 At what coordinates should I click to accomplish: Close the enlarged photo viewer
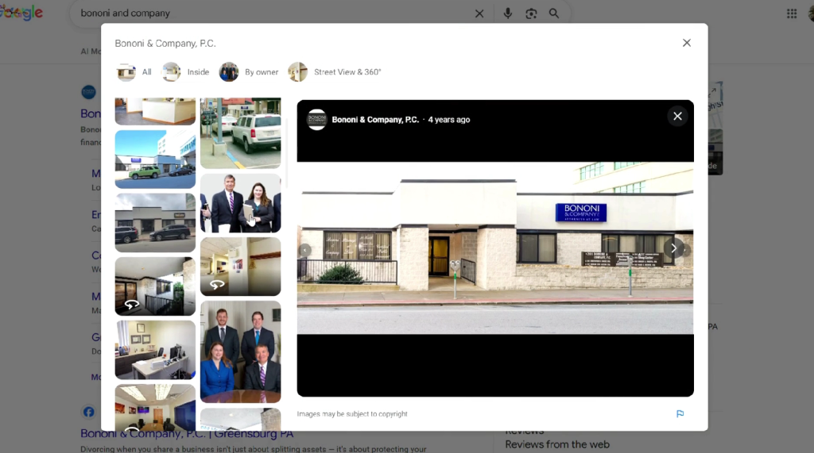tap(677, 116)
